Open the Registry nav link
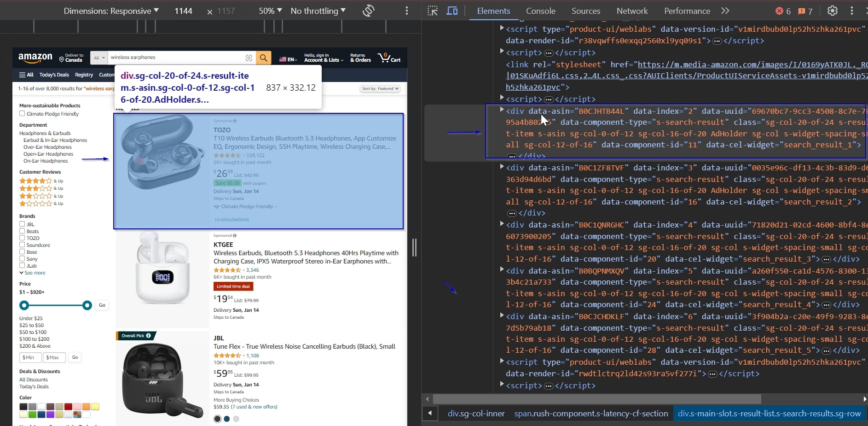 pos(84,75)
